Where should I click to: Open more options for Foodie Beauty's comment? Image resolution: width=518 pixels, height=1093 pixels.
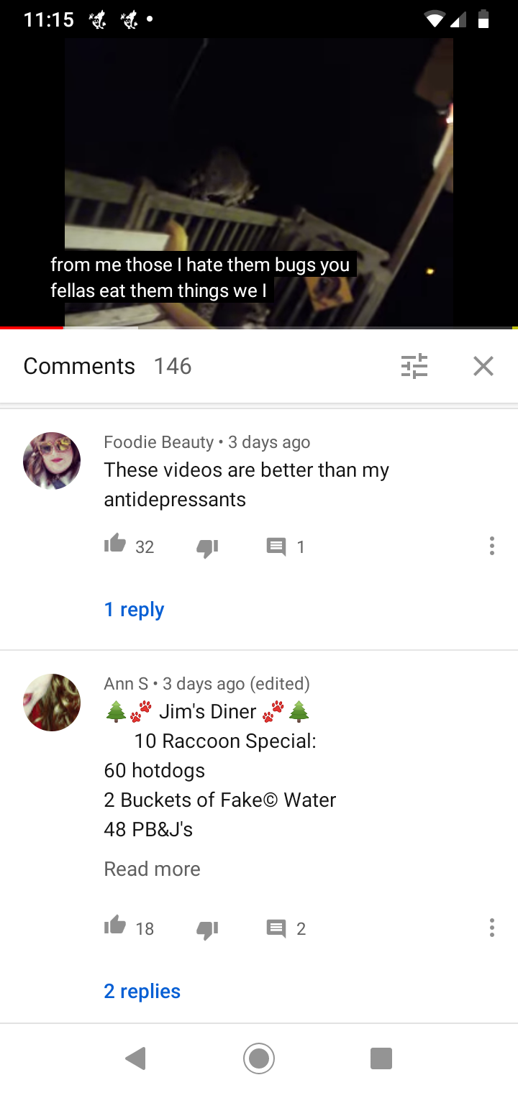click(492, 546)
